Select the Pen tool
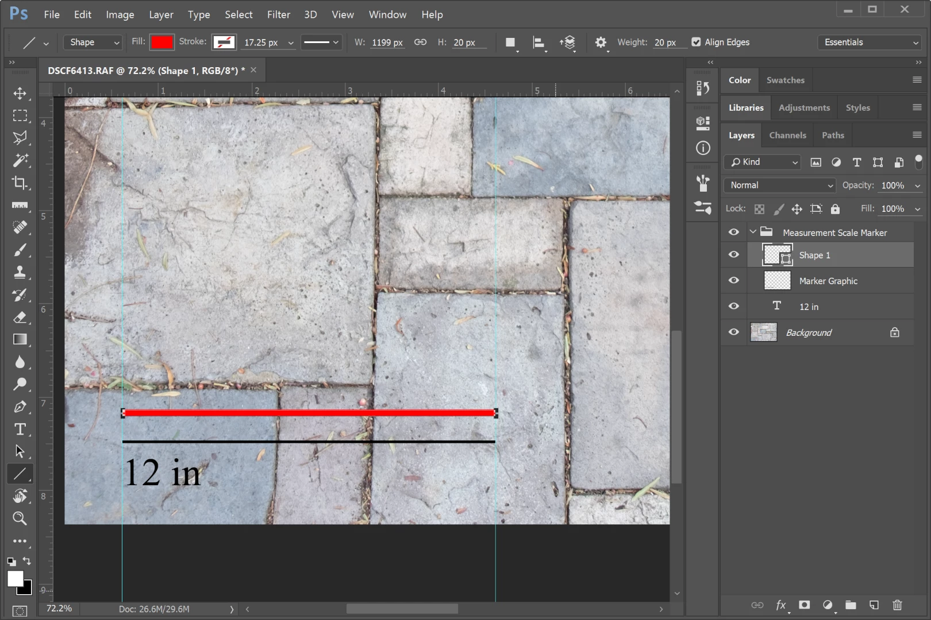The image size is (931, 620). pyautogui.click(x=20, y=407)
